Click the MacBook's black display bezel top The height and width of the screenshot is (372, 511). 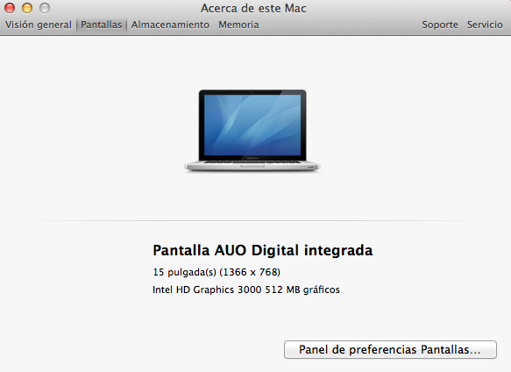252,92
